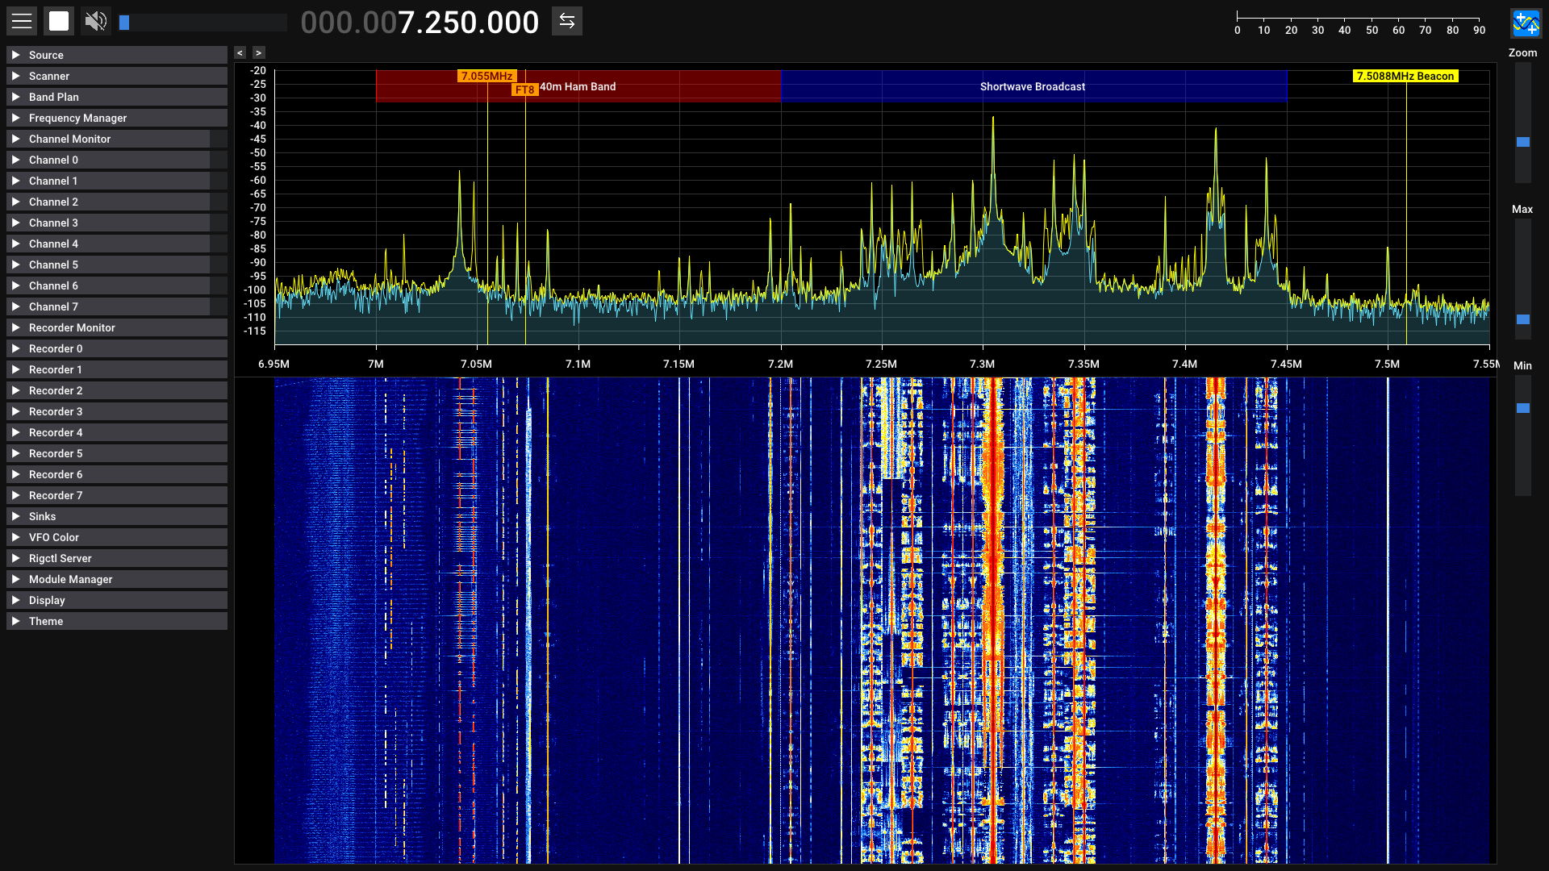The width and height of the screenshot is (1549, 871).
Task: Click the 40m Ham Band label
Action: coord(578,86)
